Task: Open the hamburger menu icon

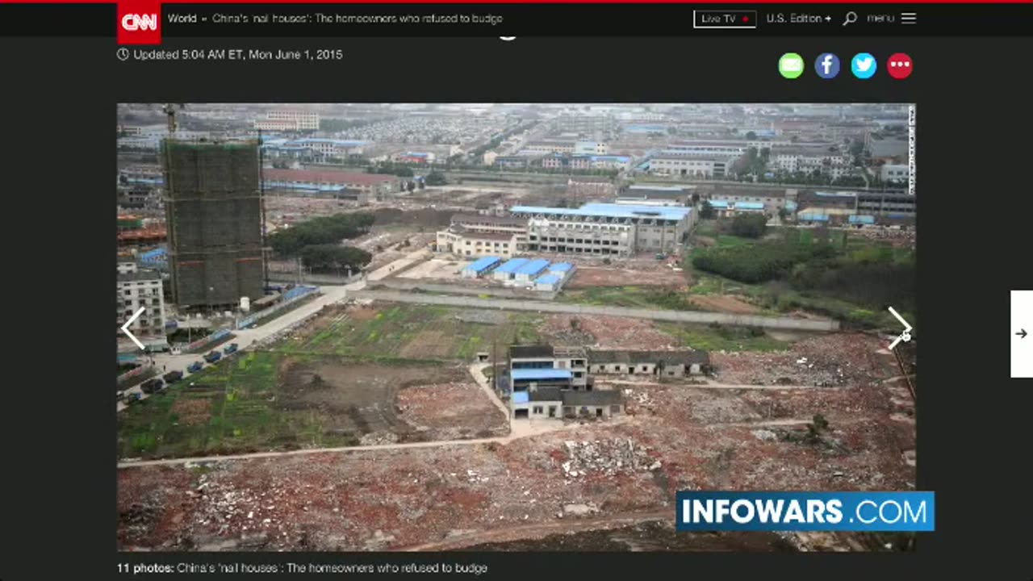Action: pyautogui.click(x=909, y=19)
